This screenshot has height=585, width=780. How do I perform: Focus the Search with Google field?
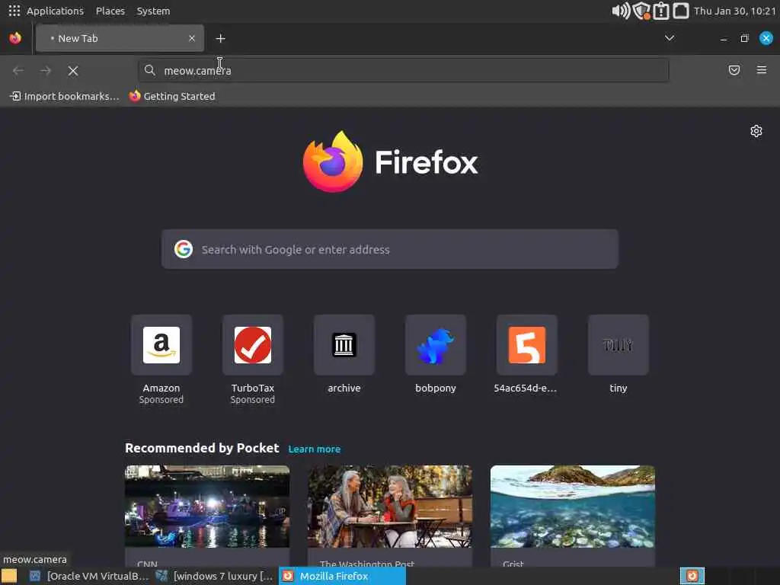coord(390,249)
